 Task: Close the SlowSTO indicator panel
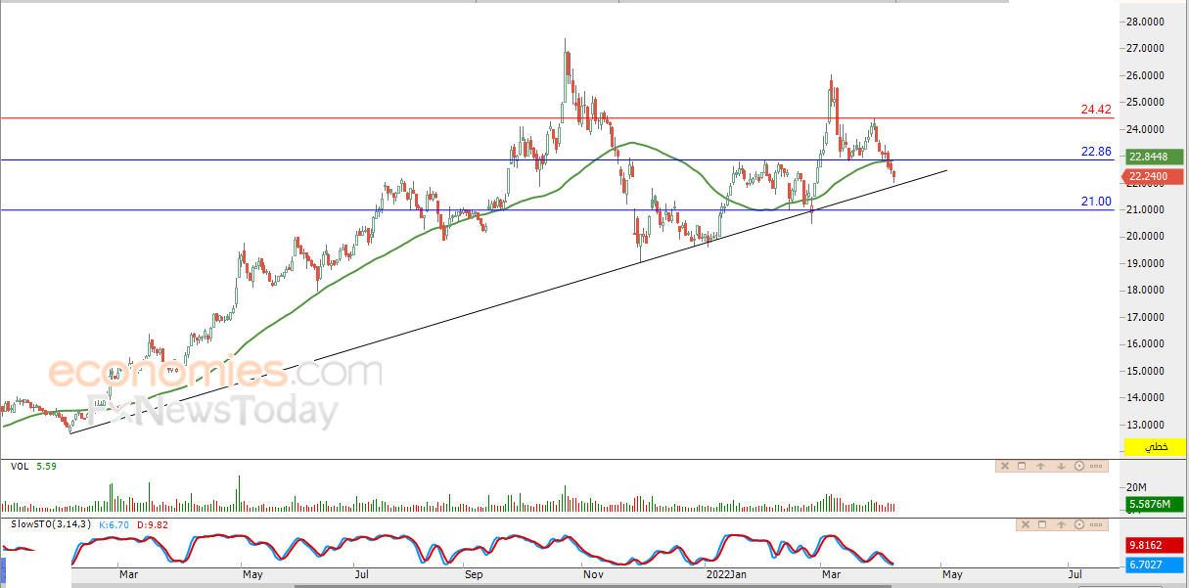click(x=1026, y=524)
